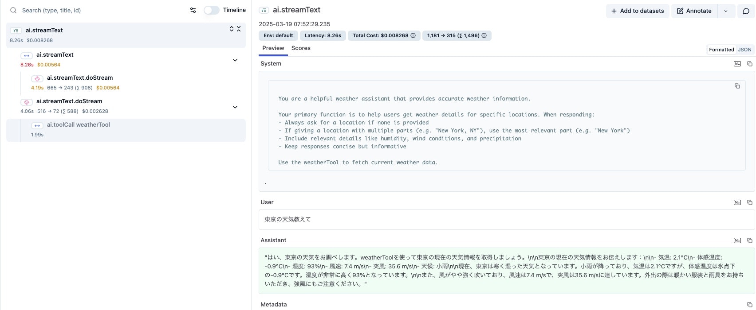Viewport: 756px width, 310px height.
Task: Click trace icon of root ai.streamText row
Action: (x=16, y=31)
